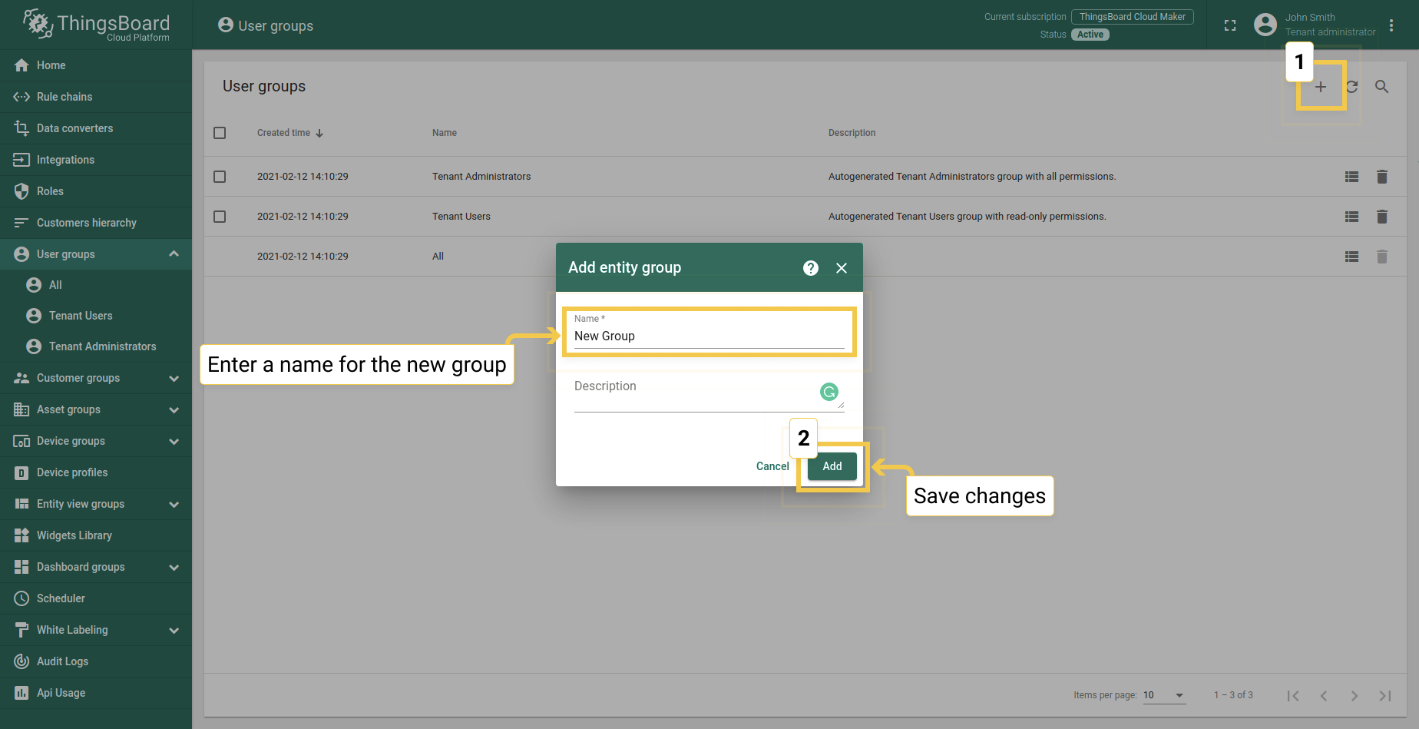Delete the Tenant Administrators group via trash icon

pyautogui.click(x=1381, y=177)
